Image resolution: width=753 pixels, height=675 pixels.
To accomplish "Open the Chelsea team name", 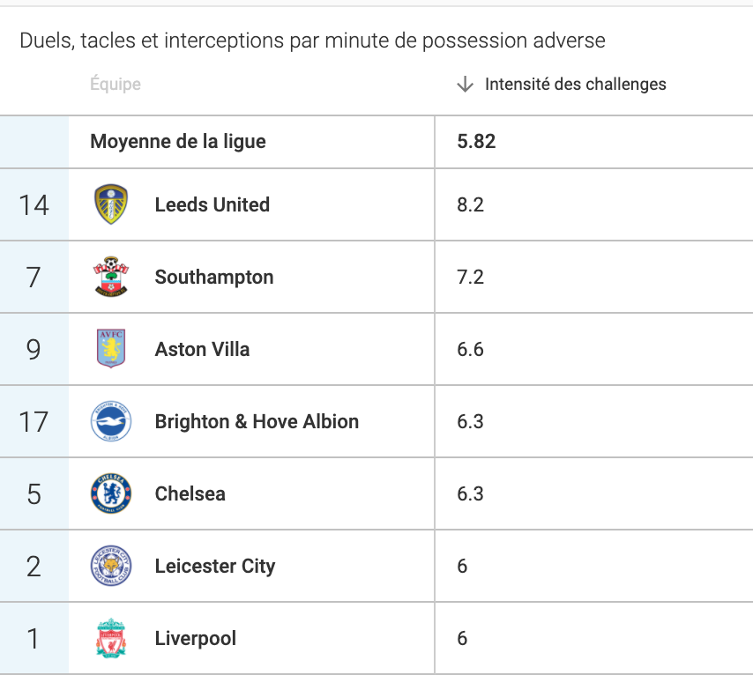I will click(x=190, y=493).
